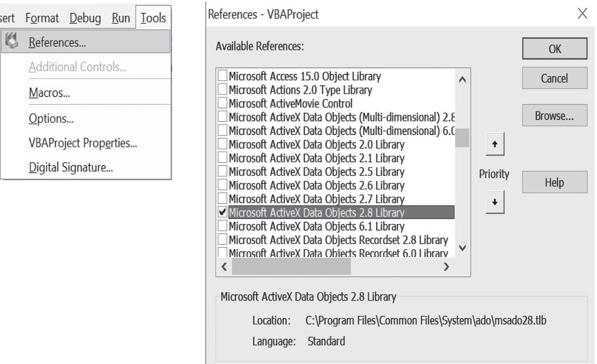The image size is (597, 364).
Task: Select Microsoft Access 15.0 Object Library text
Action: click(x=305, y=76)
